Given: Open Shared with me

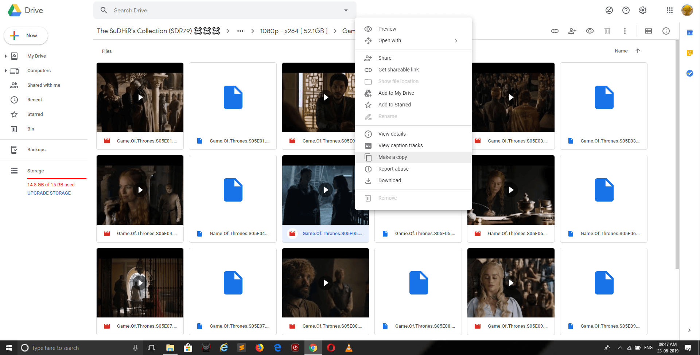Looking at the screenshot, I should 44,85.
